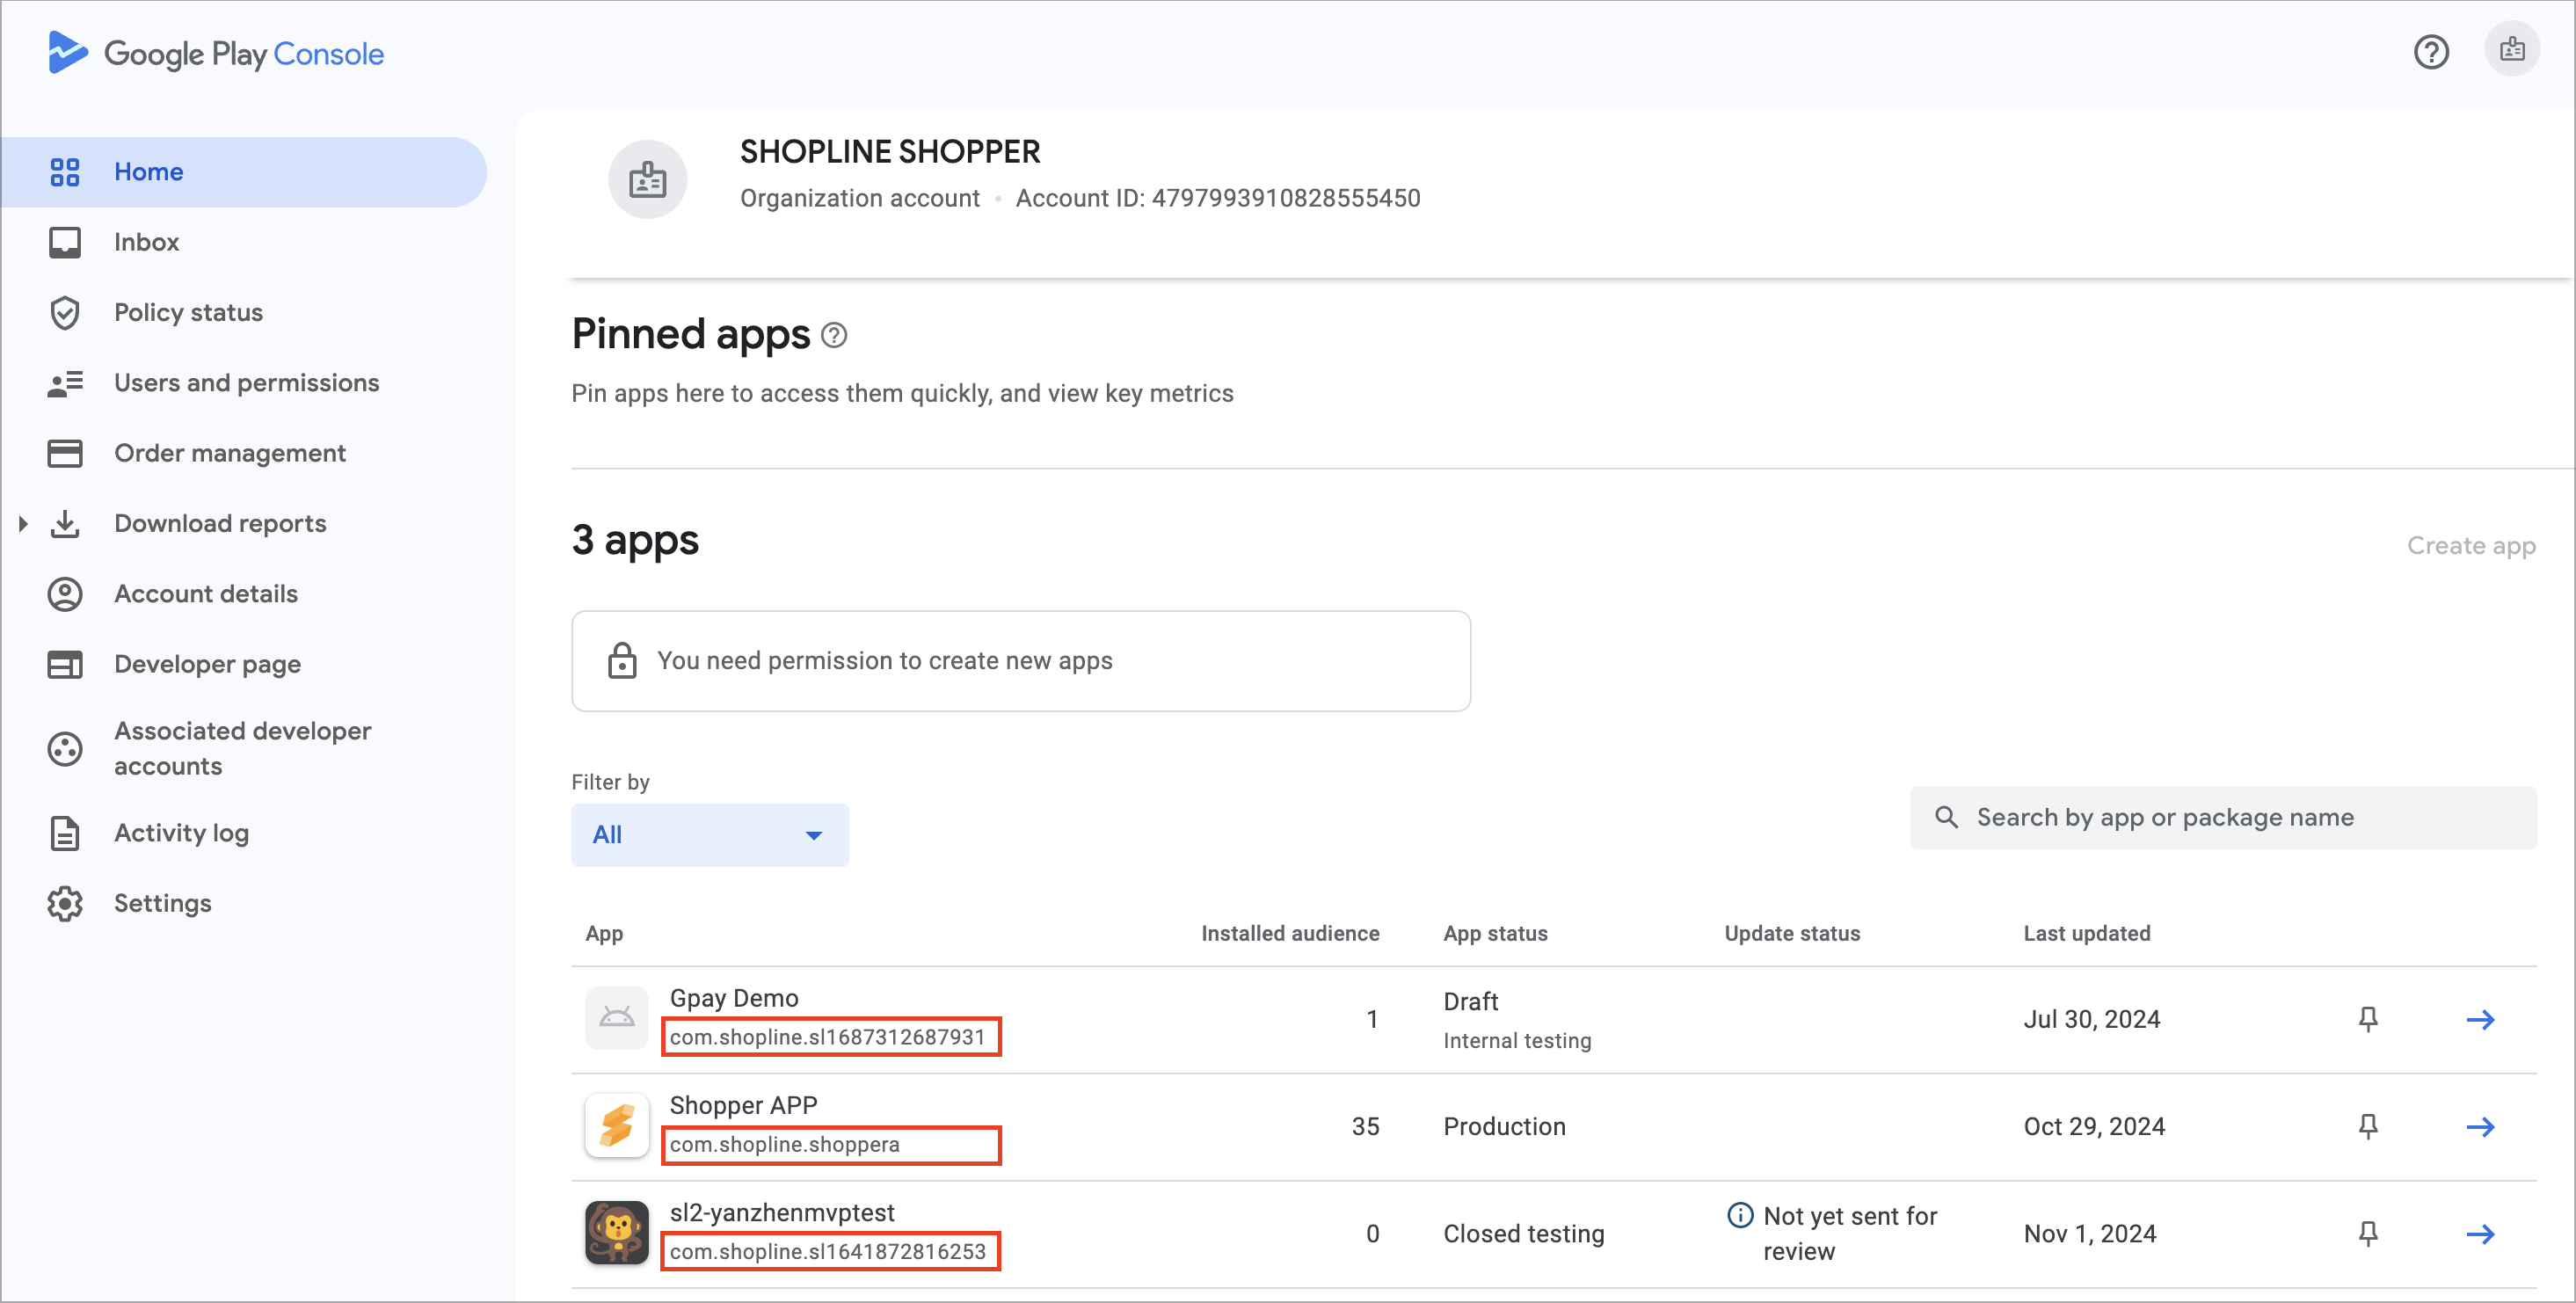Click the Production status cell
Screen dimensions: 2576x1303
click(1504, 1126)
